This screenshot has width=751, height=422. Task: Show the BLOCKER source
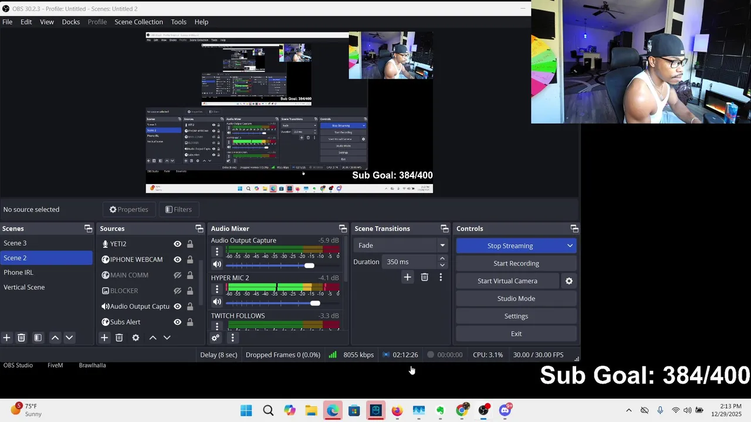pos(177,291)
